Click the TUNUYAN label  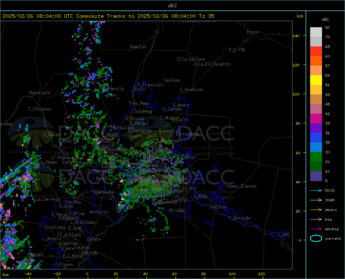coord(89,253)
